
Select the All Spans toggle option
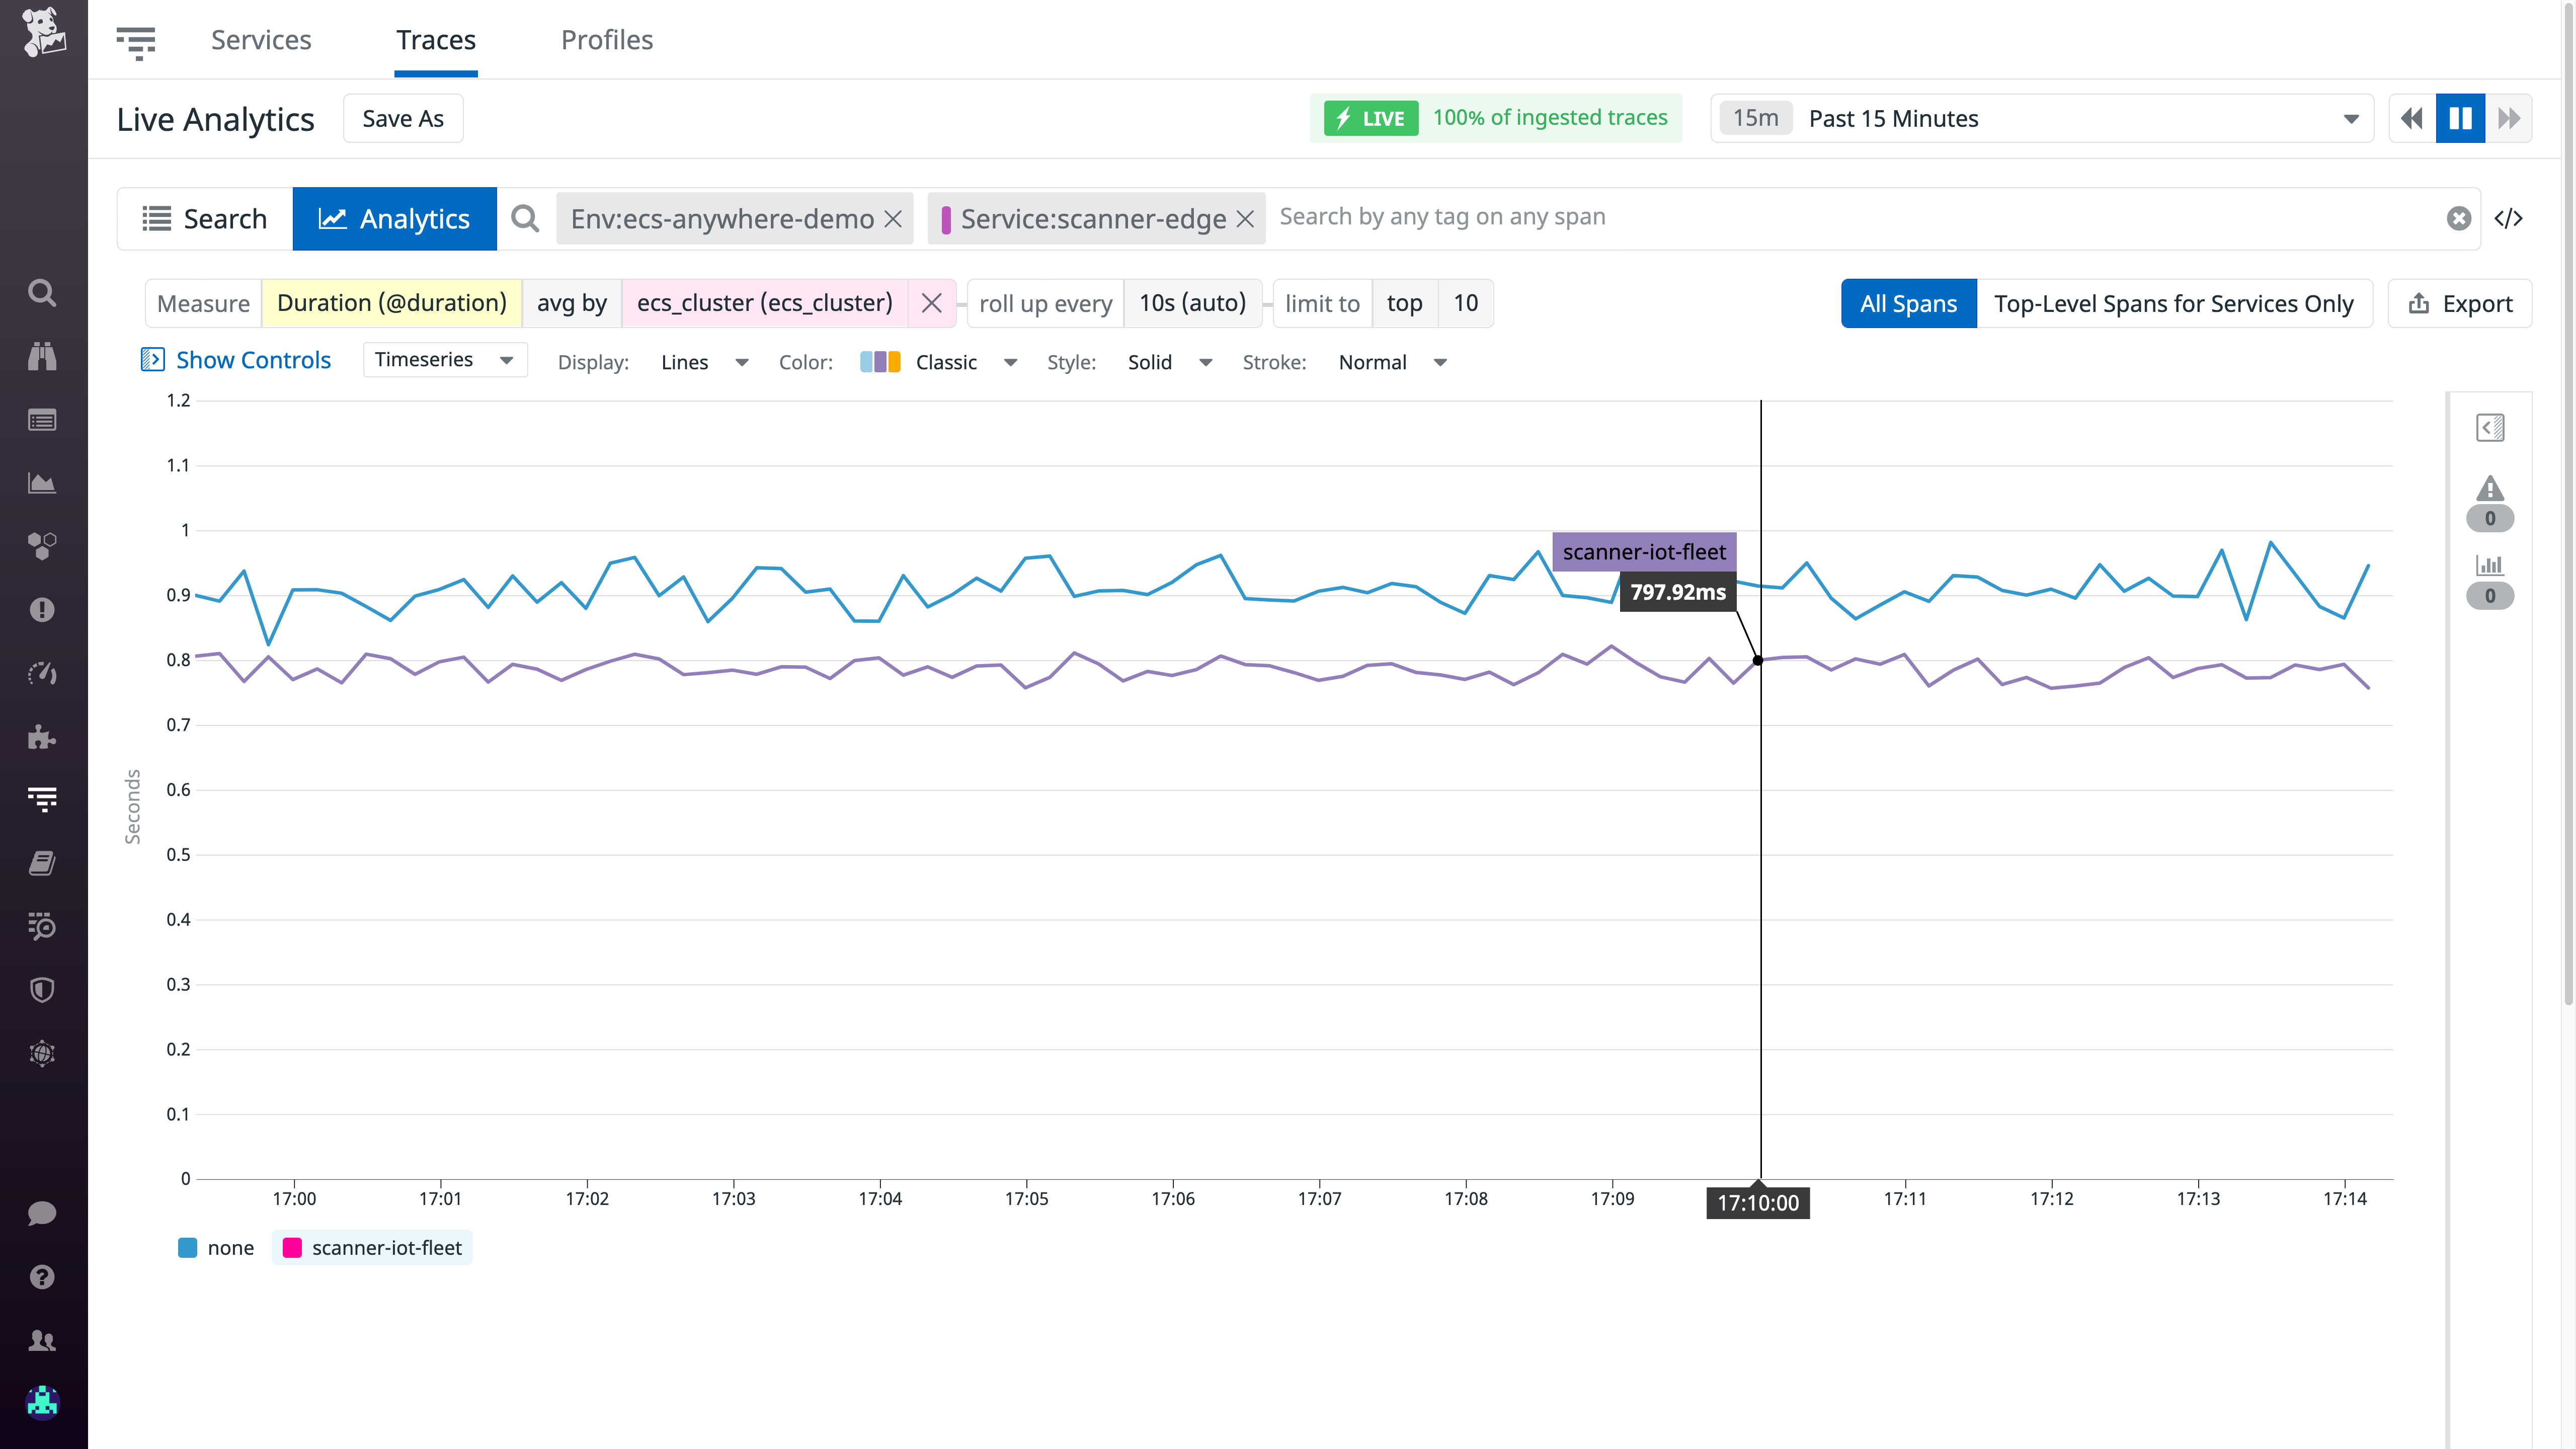[1908, 303]
